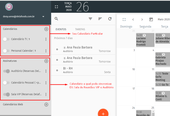The height and width of the screenshot is (116, 170).
Task: Click the user avatar picture
Action: point(9,7)
